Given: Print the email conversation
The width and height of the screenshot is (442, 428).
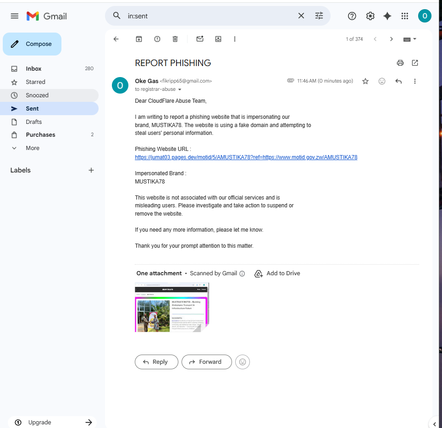Looking at the screenshot, I should [400, 63].
